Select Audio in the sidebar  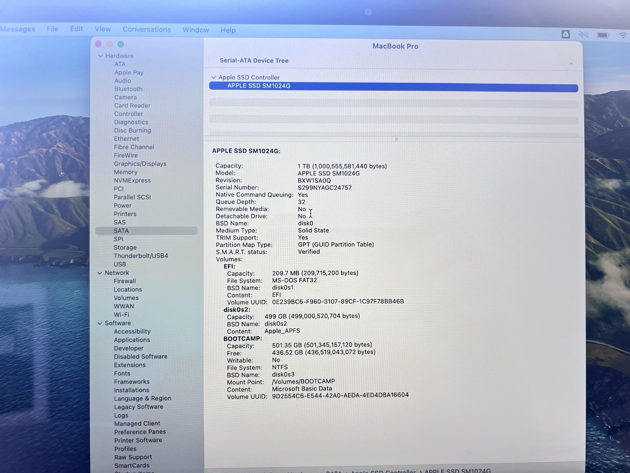click(122, 81)
